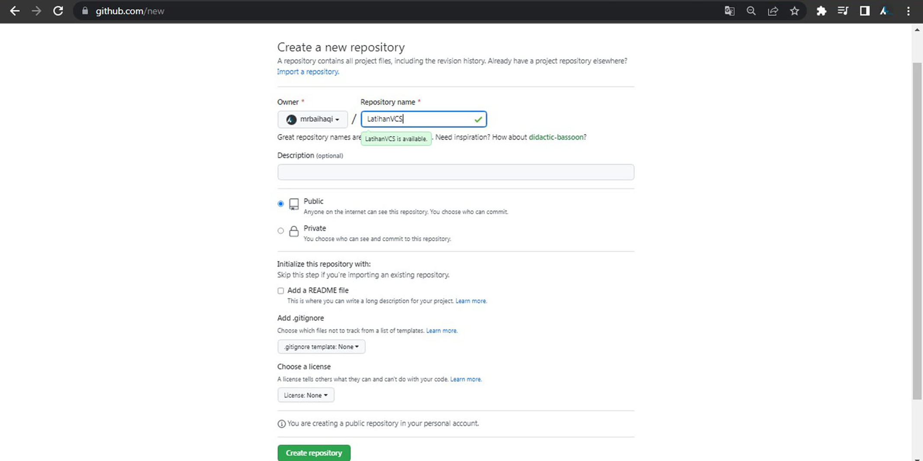Select the Private repository option

[280, 230]
